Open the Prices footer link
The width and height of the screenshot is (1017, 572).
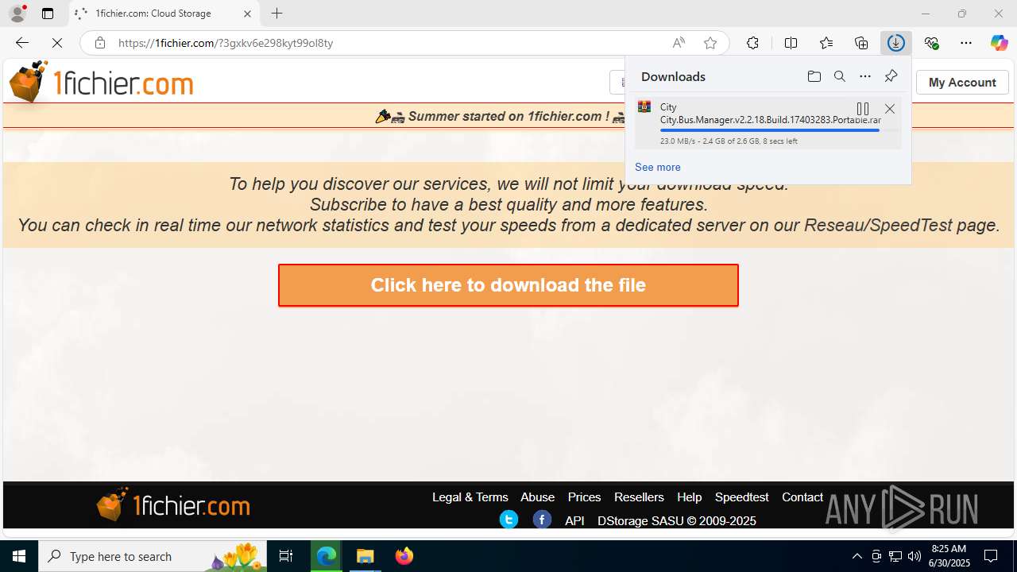pyautogui.click(x=584, y=497)
